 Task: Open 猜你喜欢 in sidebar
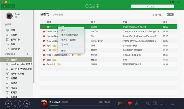click(x=15, y=49)
